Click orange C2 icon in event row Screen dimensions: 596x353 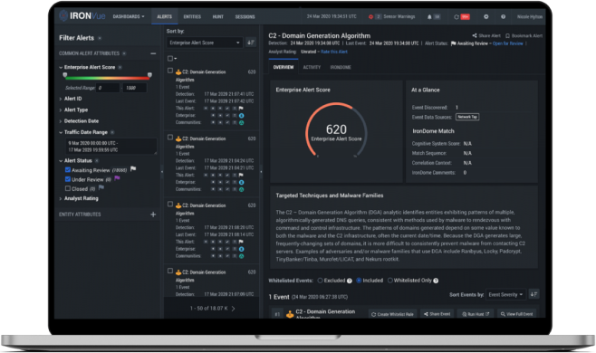(290, 314)
